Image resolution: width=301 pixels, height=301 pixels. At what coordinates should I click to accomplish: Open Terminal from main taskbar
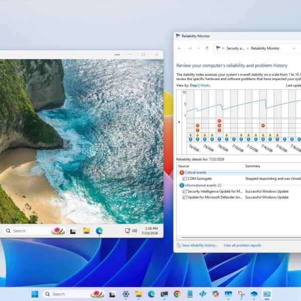165,294
